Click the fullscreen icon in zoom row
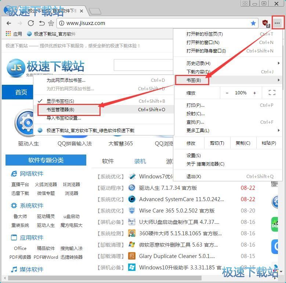 click(272, 93)
